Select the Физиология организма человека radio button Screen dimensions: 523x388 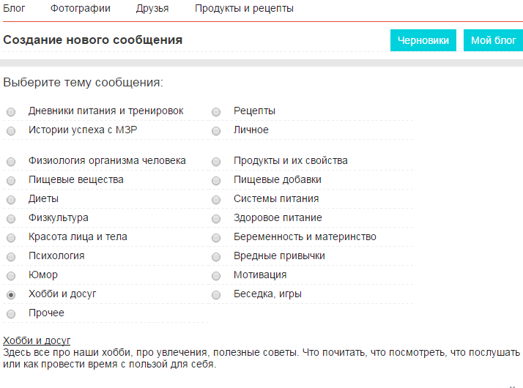(11, 162)
